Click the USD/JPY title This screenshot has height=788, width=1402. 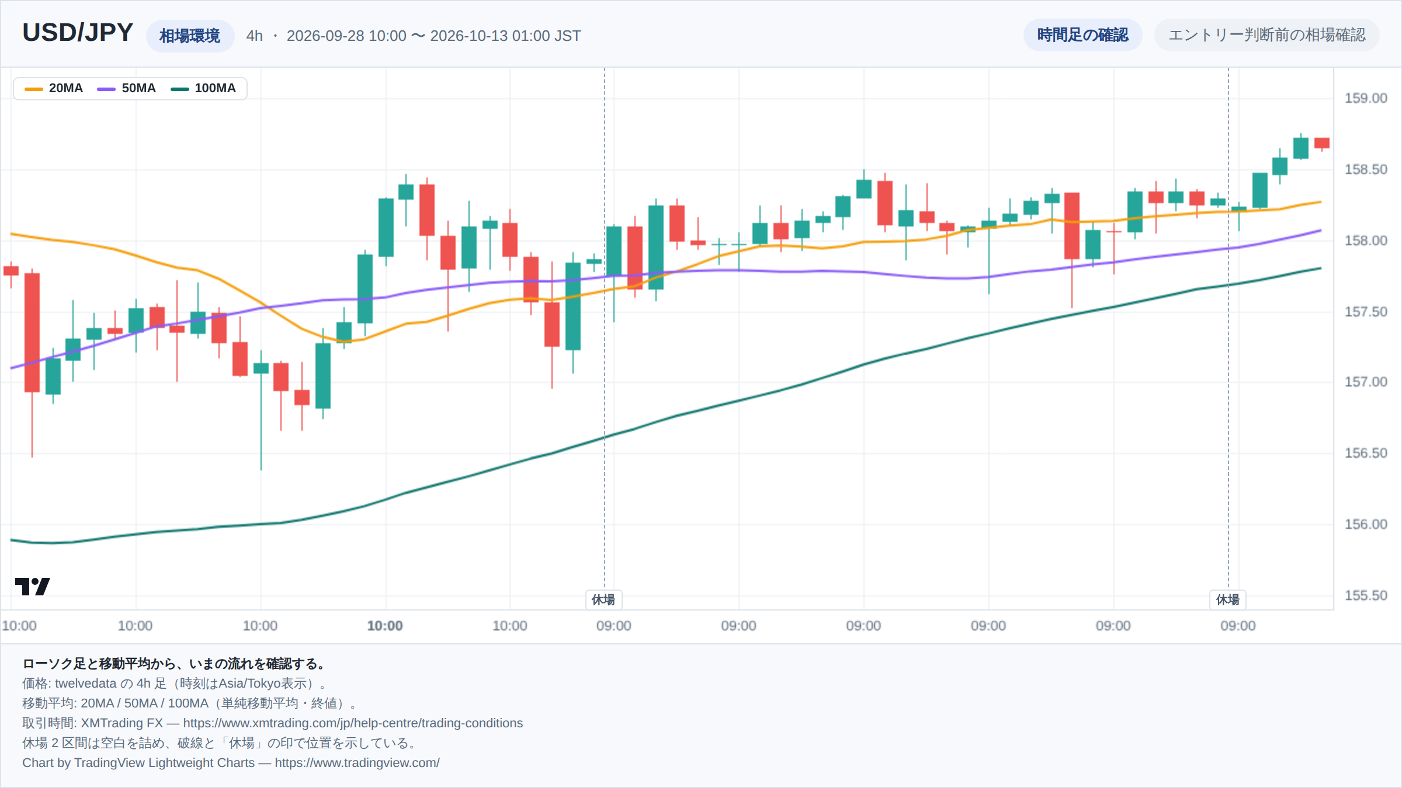click(x=78, y=33)
